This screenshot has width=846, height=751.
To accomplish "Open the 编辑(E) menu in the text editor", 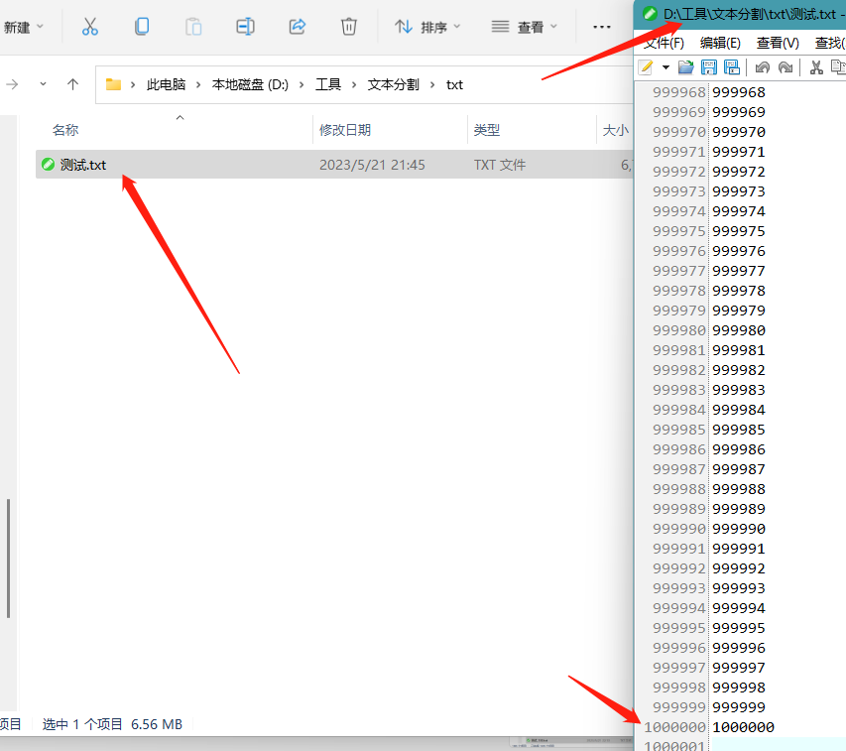I will pyautogui.click(x=720, y=43).
